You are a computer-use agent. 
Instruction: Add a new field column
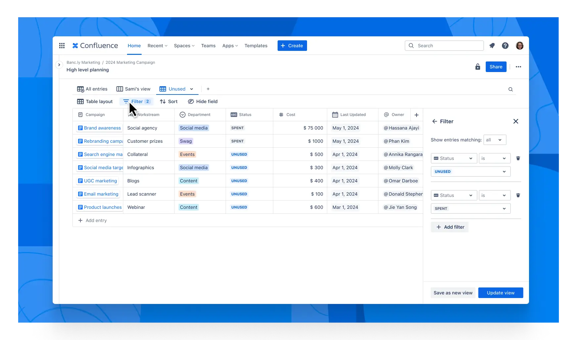[x=416, y=115]
